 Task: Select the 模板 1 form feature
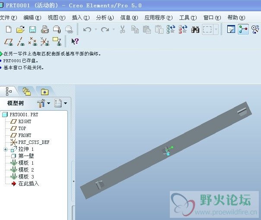tap(22, 163)
